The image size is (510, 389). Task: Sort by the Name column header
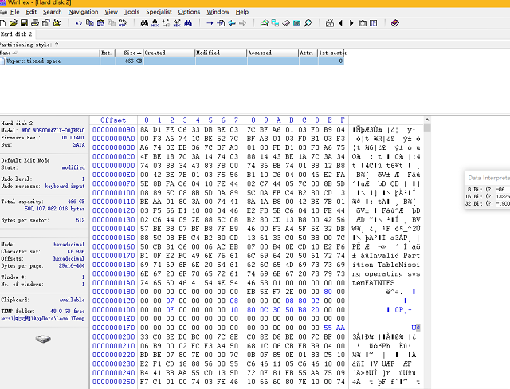pyautogui.click(x=49, y=53)
